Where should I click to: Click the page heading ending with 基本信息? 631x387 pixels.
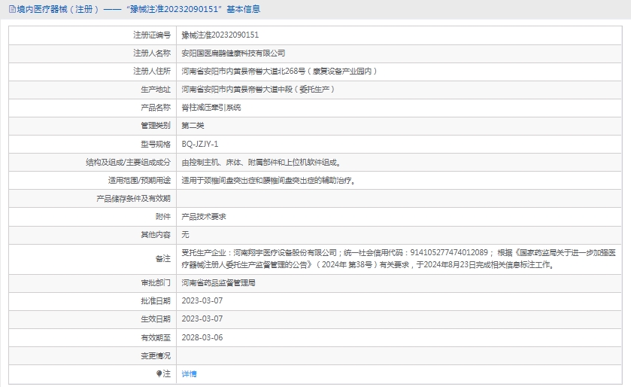point(139,9)
